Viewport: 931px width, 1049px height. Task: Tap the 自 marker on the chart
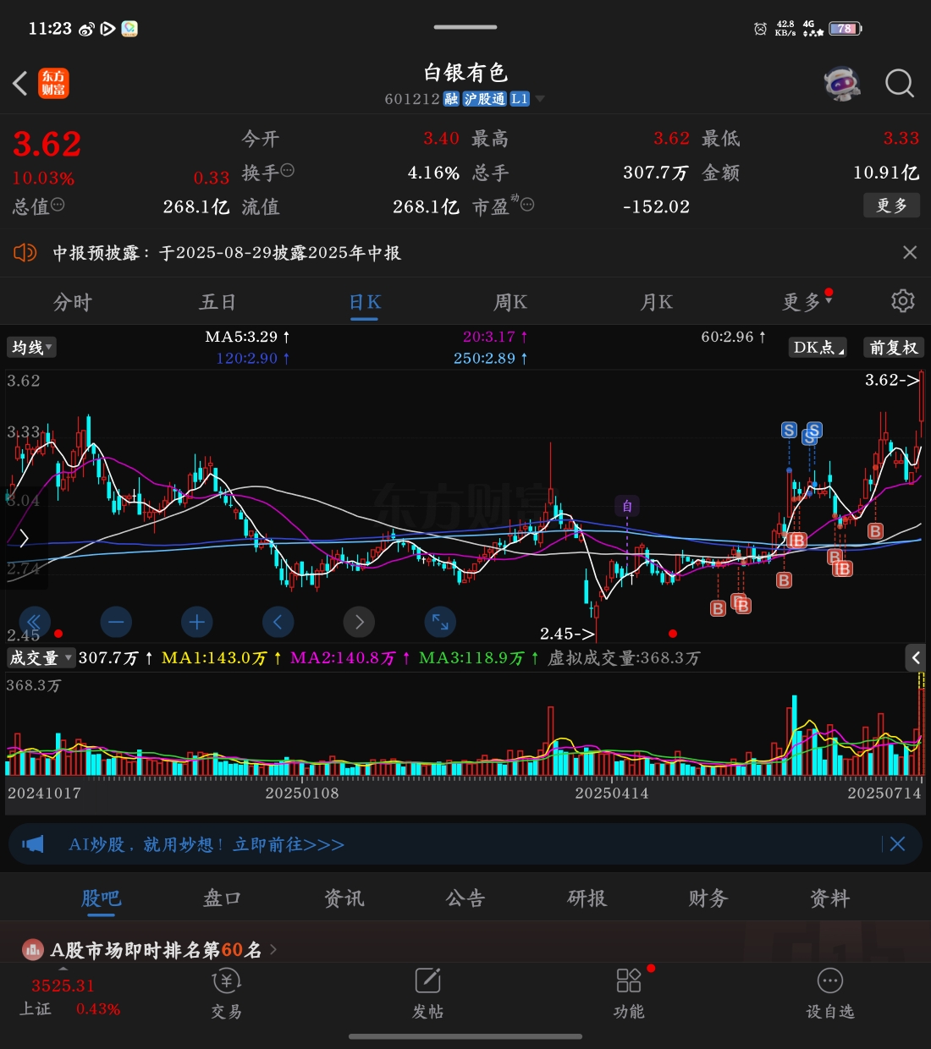[627, 506]
